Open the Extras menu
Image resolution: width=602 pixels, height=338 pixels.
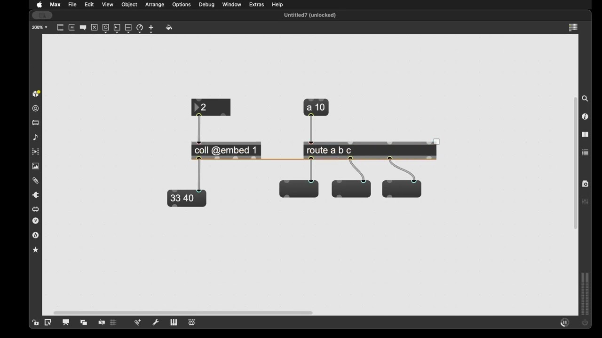point(256,4)
